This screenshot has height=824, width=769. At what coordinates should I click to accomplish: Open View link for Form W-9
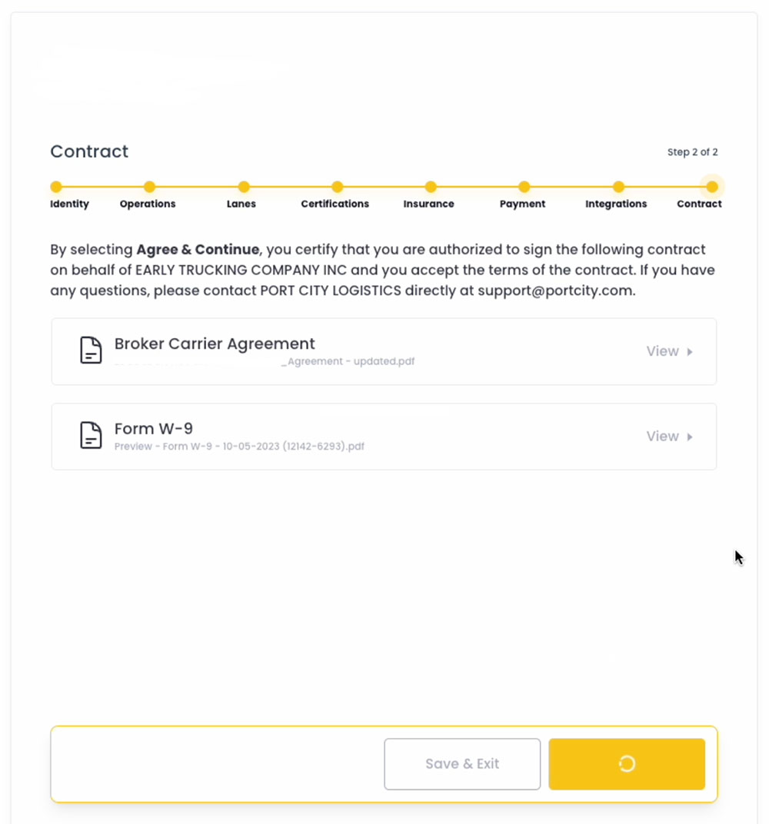[x=662, y=436]
